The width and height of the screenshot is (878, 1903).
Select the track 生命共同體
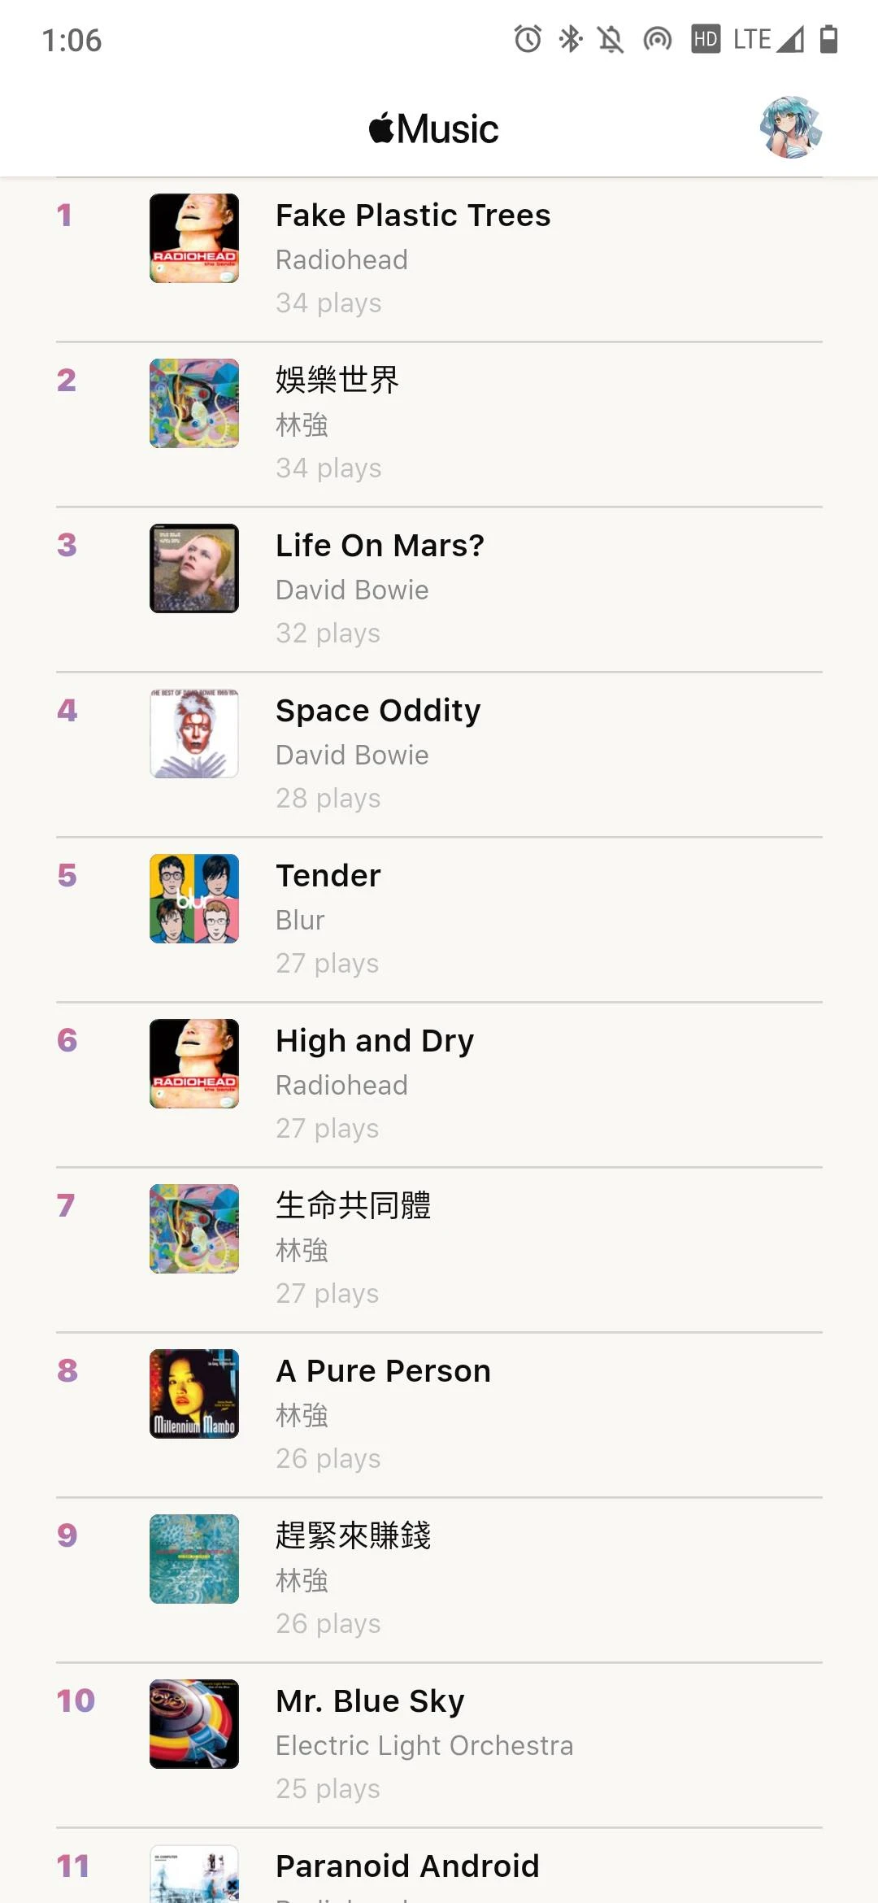click(x=353, y=1205)
